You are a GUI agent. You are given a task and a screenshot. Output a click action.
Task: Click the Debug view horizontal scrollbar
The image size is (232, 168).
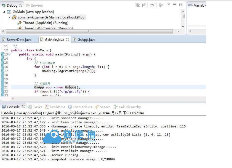coord(89,31)
